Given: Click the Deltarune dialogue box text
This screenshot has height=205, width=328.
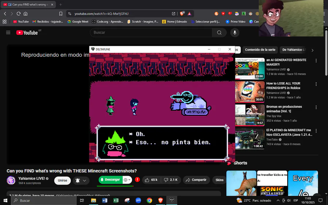Looking at the screenshot, I should 169,138.
